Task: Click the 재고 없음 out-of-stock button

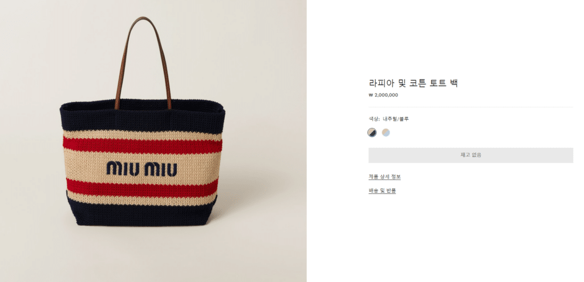Action: (471, 155)
